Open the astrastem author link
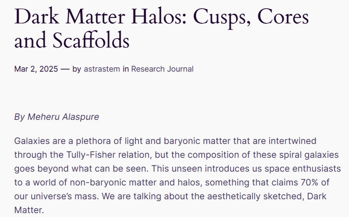 [x=102, y=69]
